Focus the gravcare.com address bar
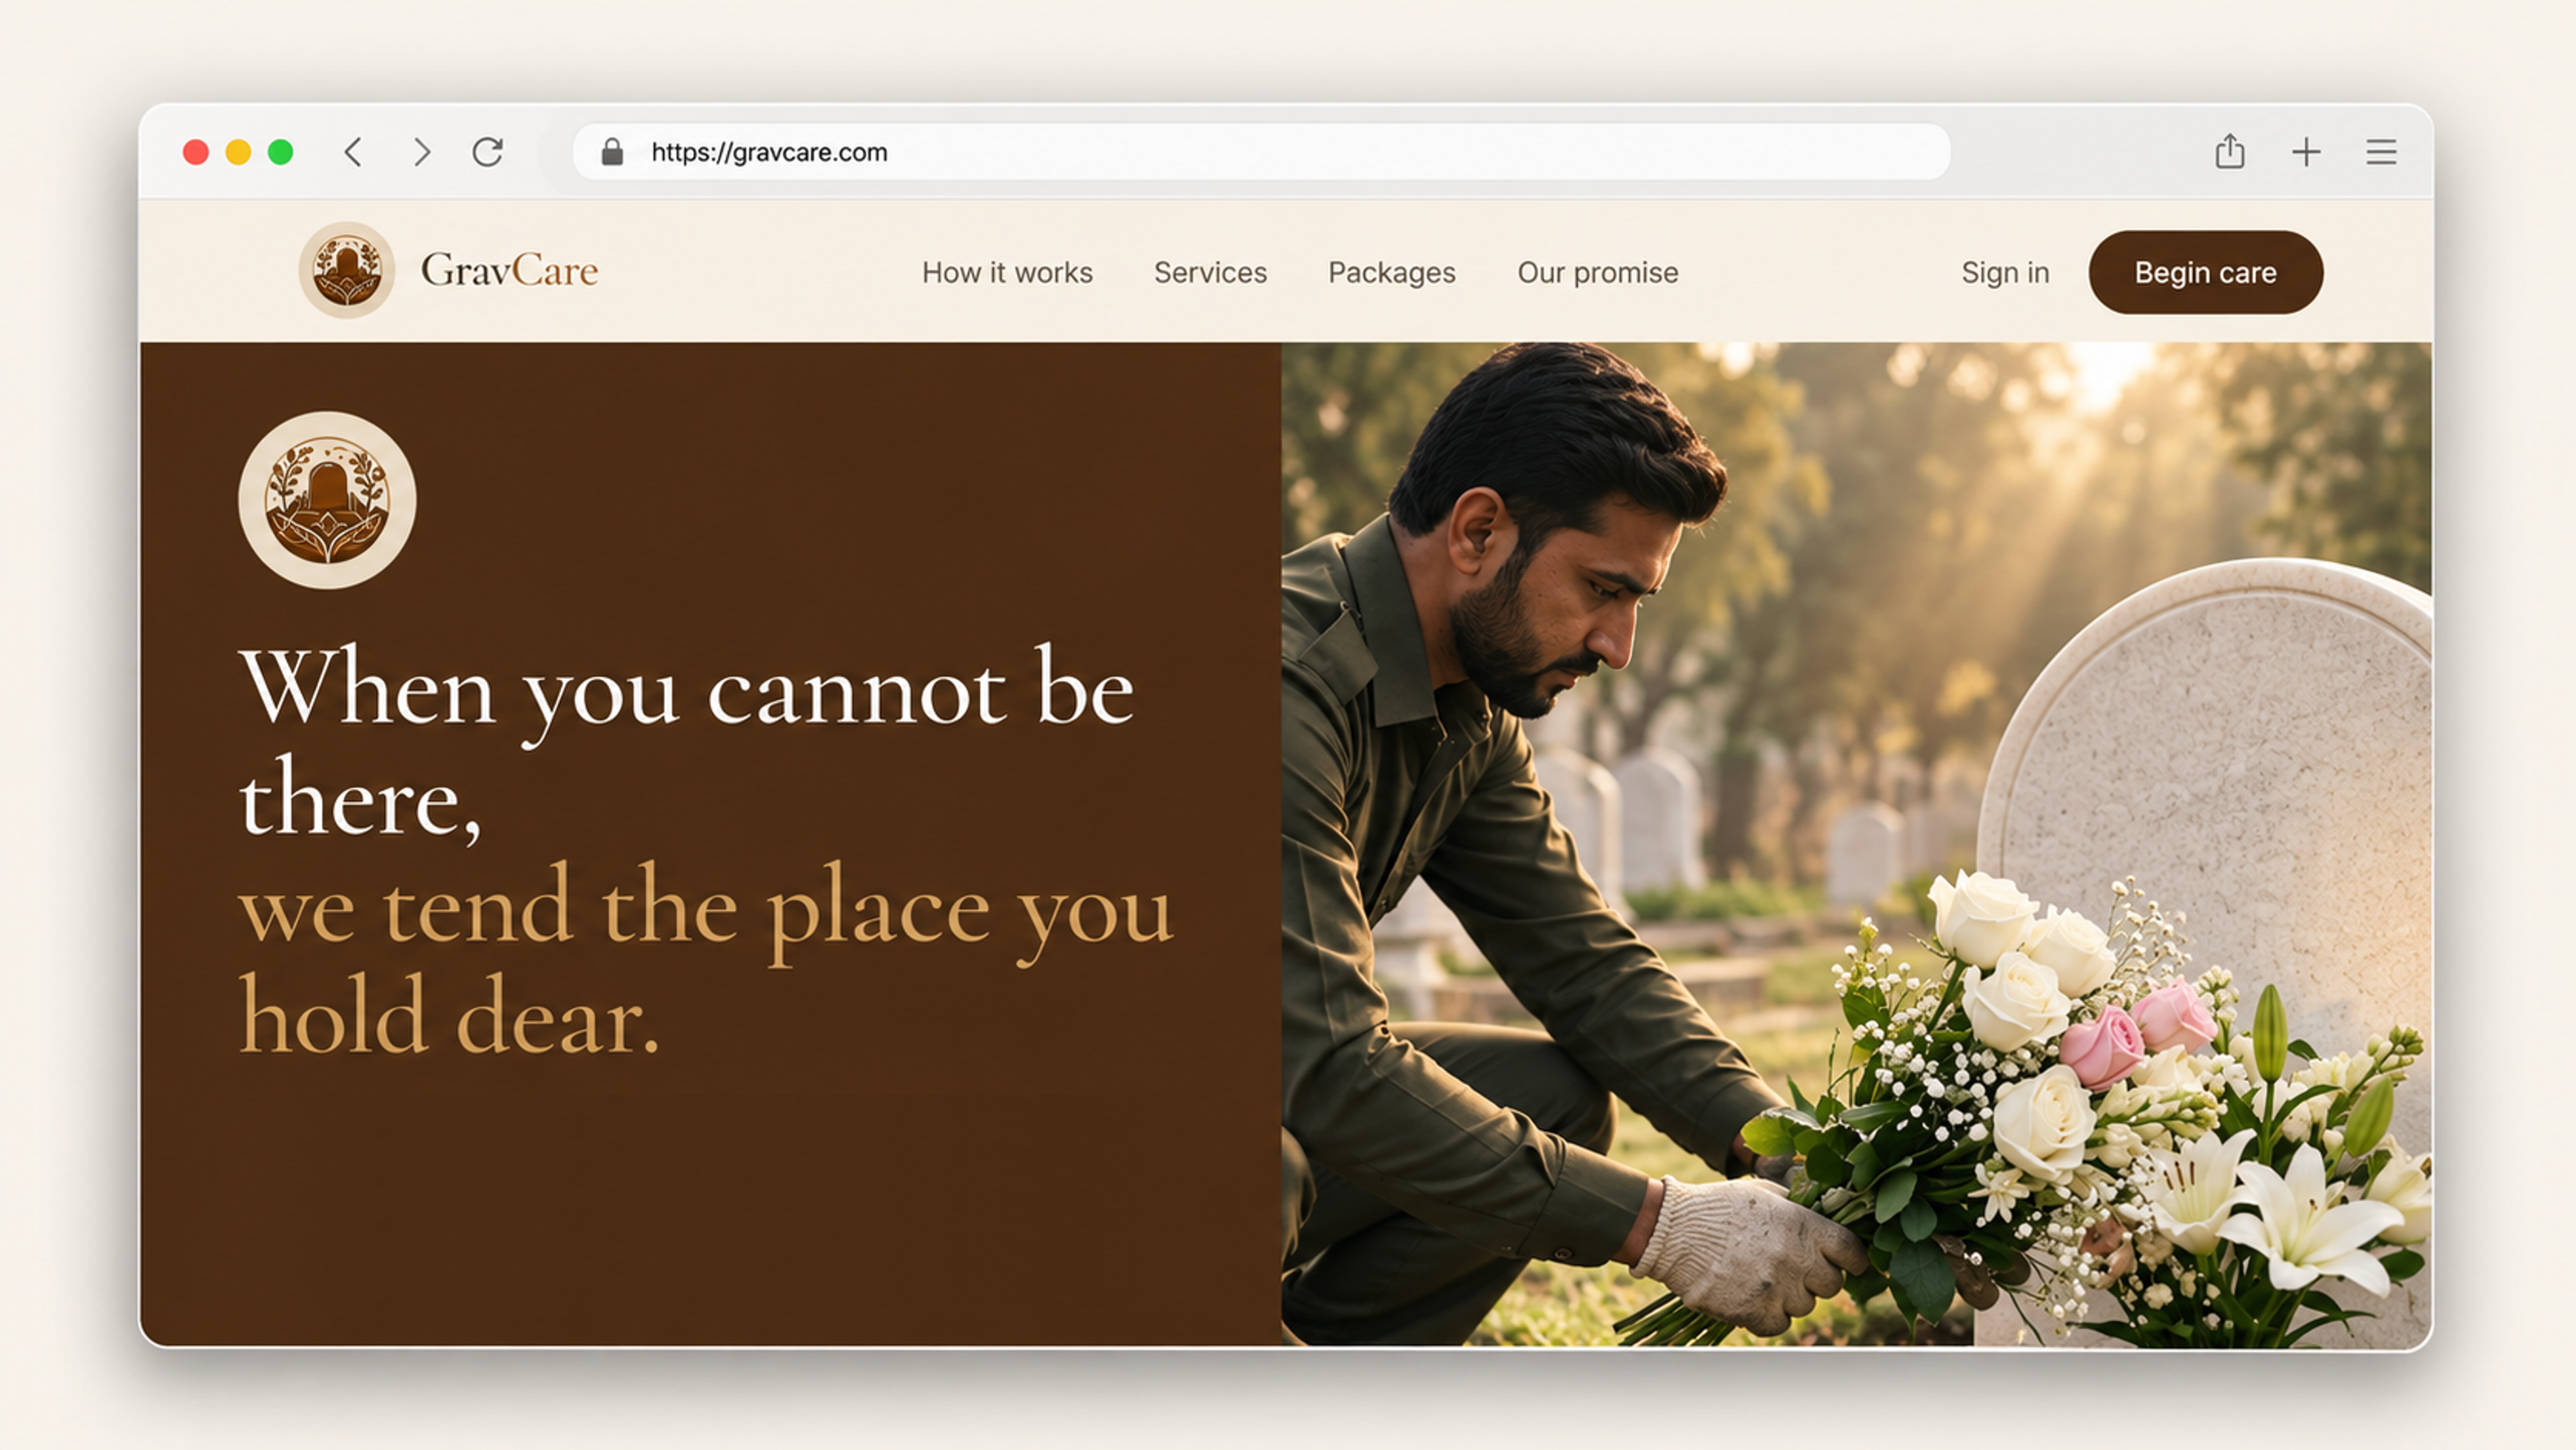Image resolution: width=2576 pixels, height=1450 pixels. [x=1261, y=152]
